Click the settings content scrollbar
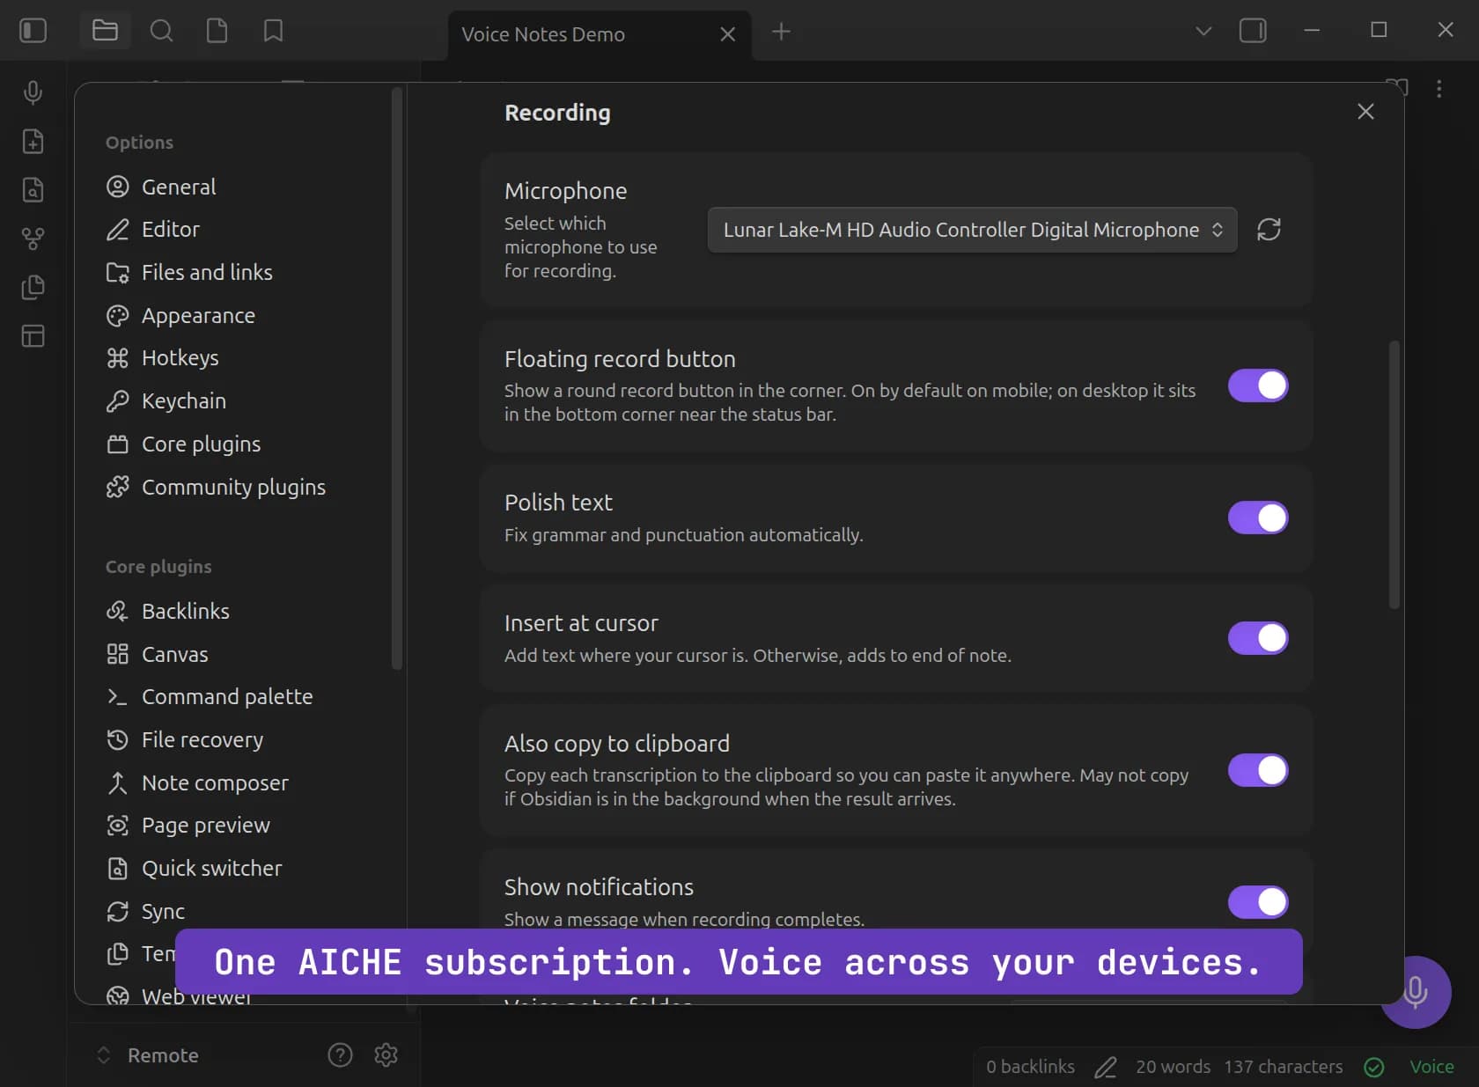The image size is (1479, 1087). [1394, 474]
